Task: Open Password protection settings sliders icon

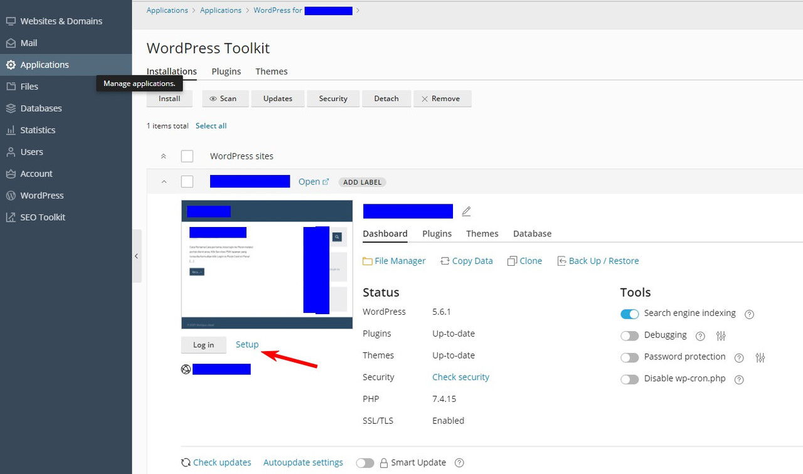Action: (760, 358)
